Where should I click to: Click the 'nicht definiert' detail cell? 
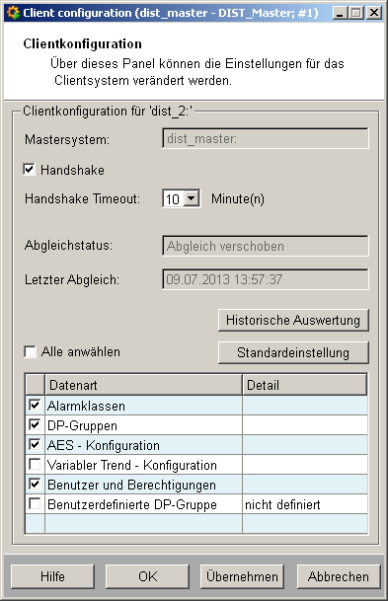pyautogui.click(x=305, y=504)
